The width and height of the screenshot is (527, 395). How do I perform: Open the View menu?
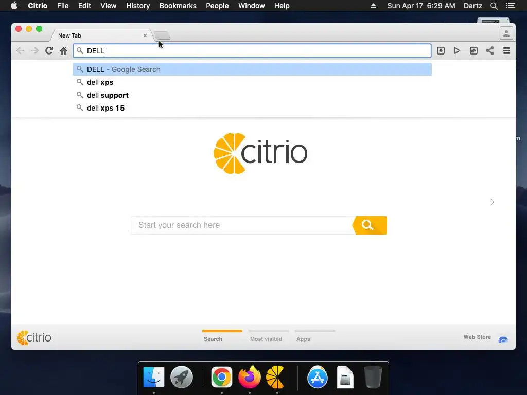click(x=108, y=6)
